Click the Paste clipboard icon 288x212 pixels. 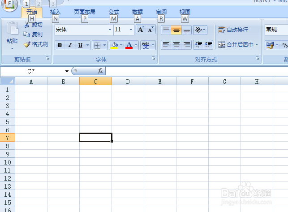(x=12, y=29)
